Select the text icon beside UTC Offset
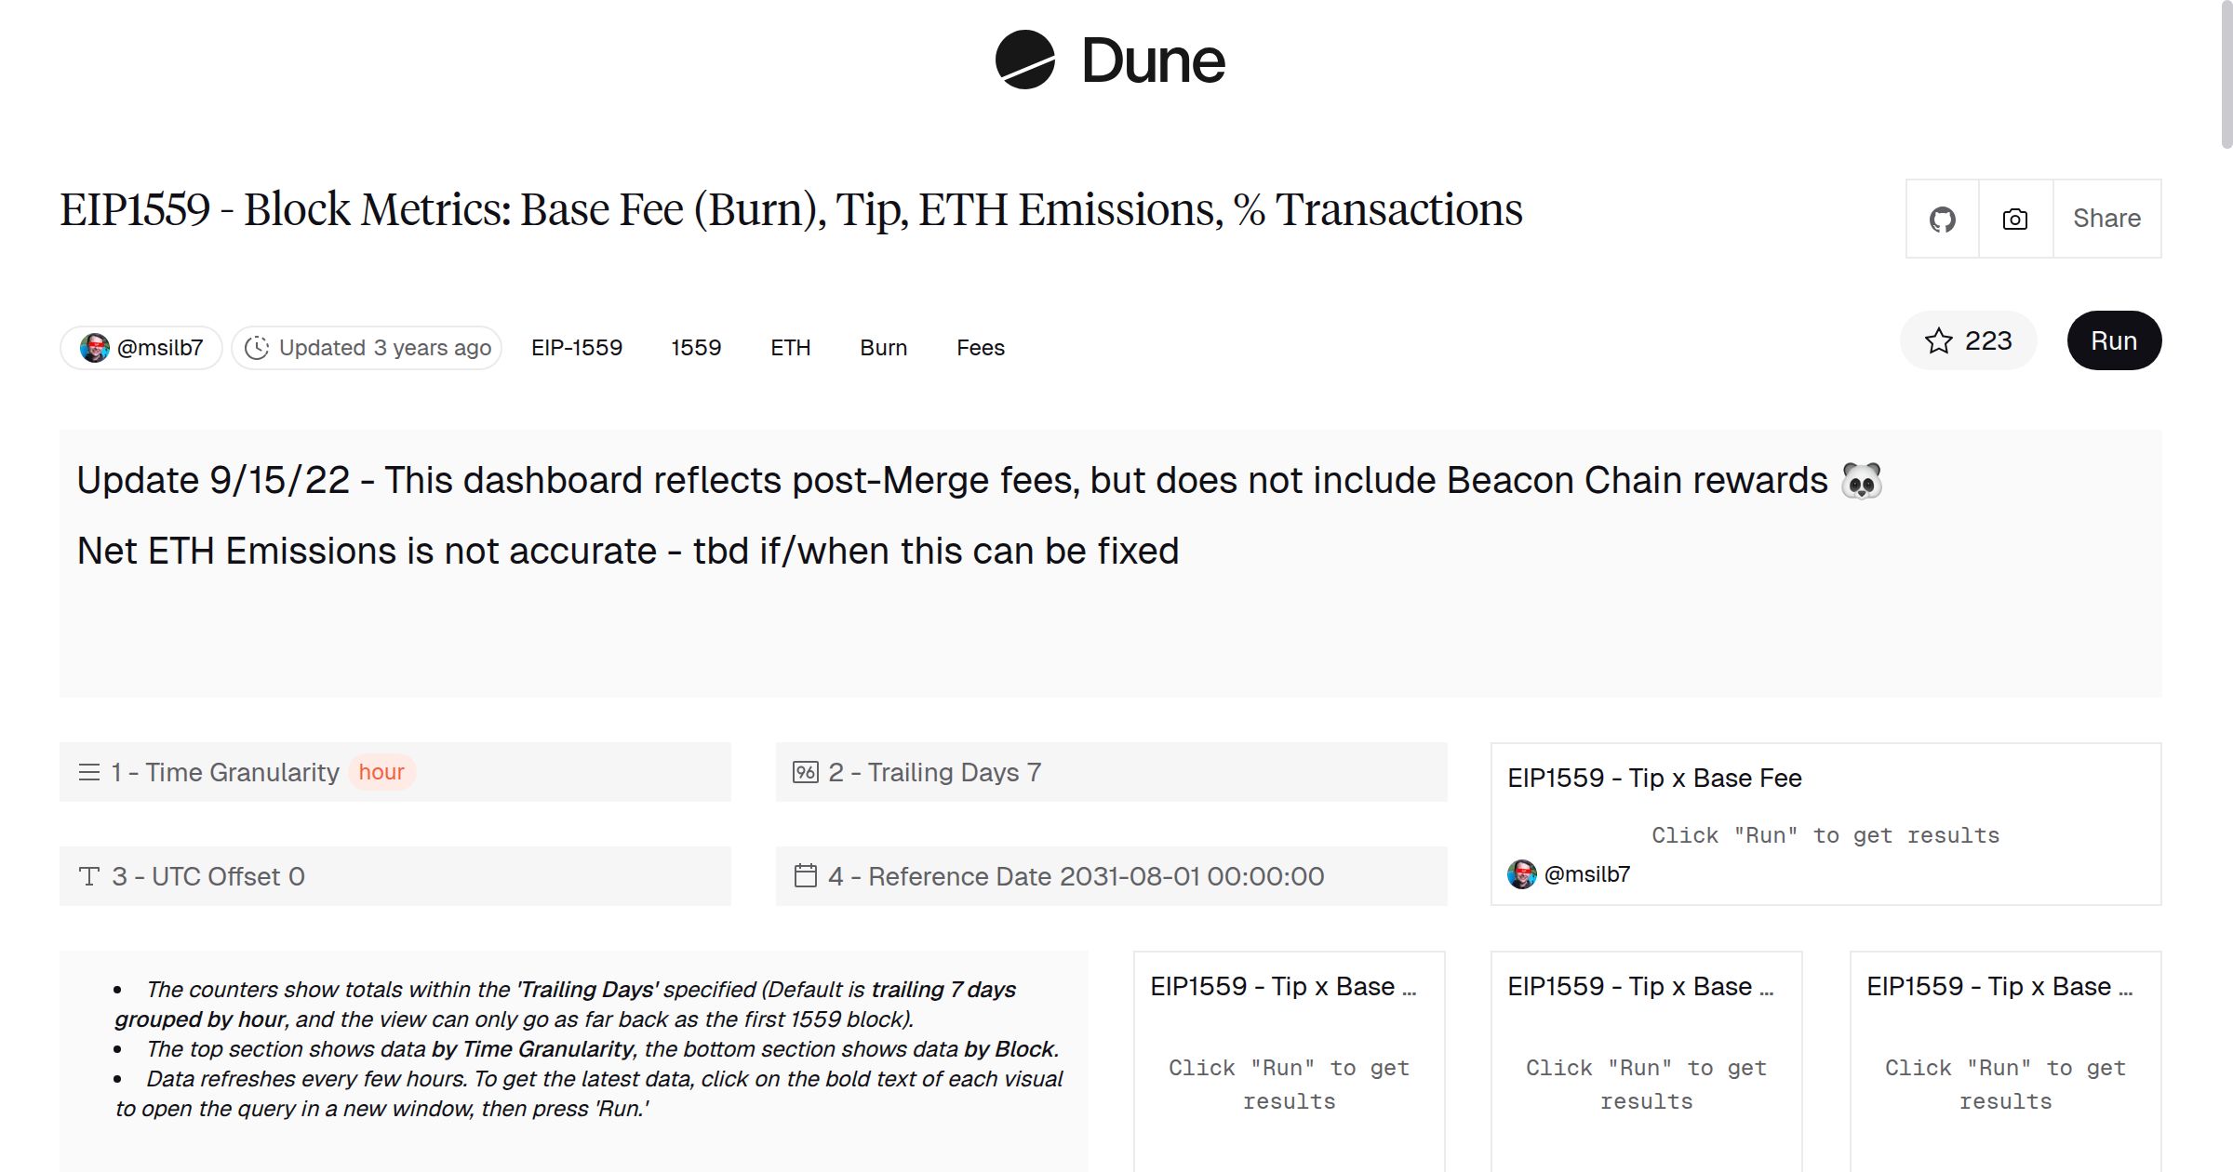This screenshot has height=1172, width=2233. point(88,875)
